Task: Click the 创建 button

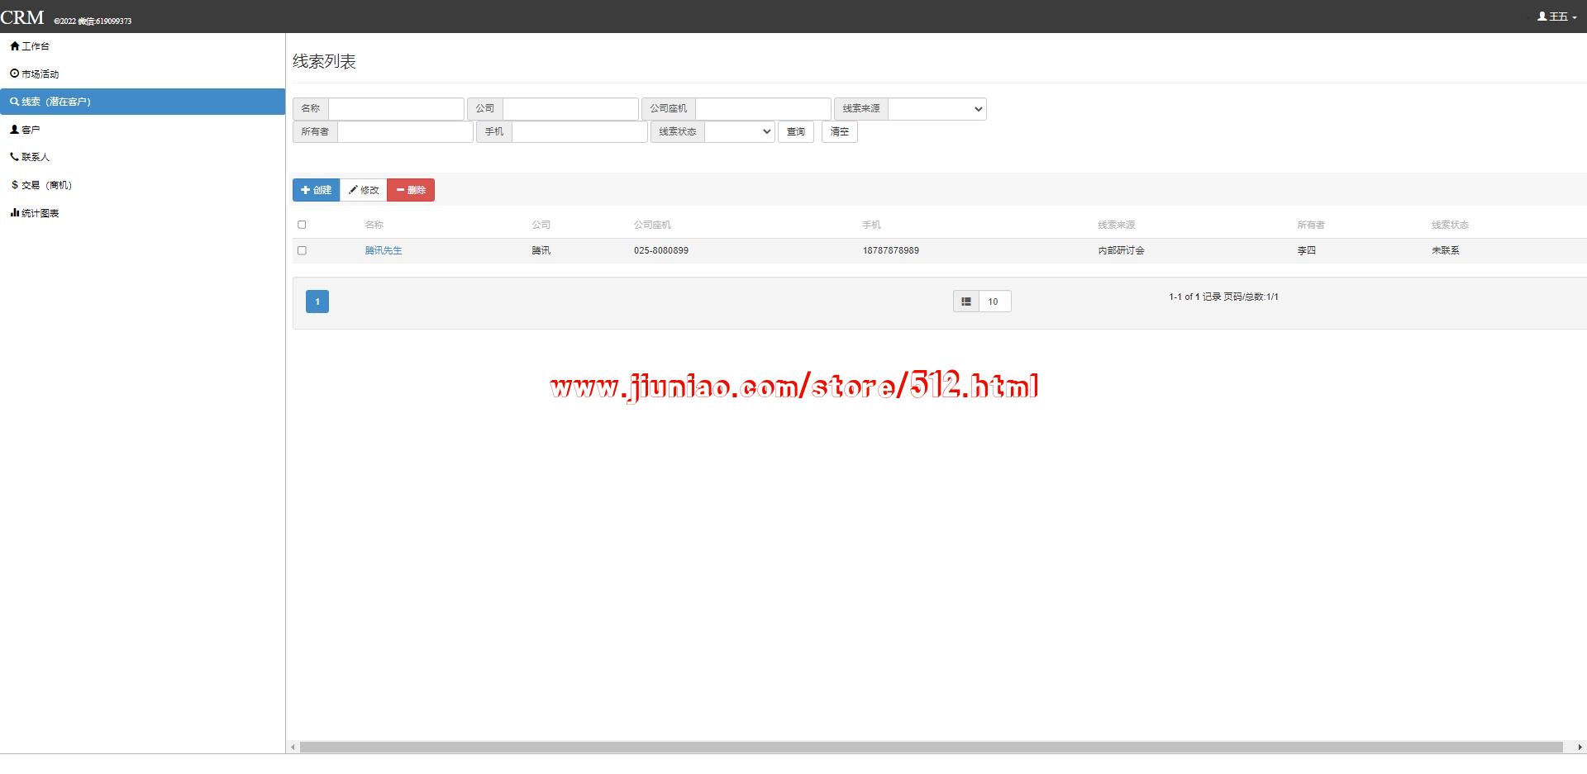Action: pos(316,190)
